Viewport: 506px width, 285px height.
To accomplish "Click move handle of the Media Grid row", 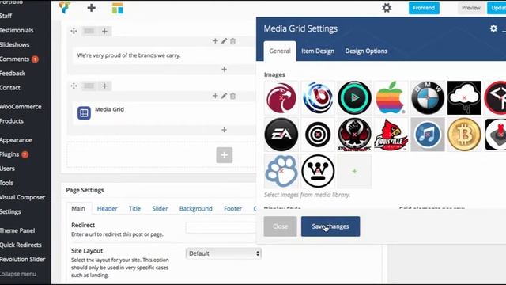I will (74, 86).
